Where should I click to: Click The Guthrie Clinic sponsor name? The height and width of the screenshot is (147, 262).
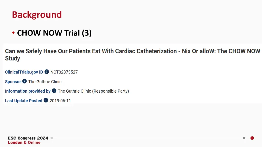point(45,82)
